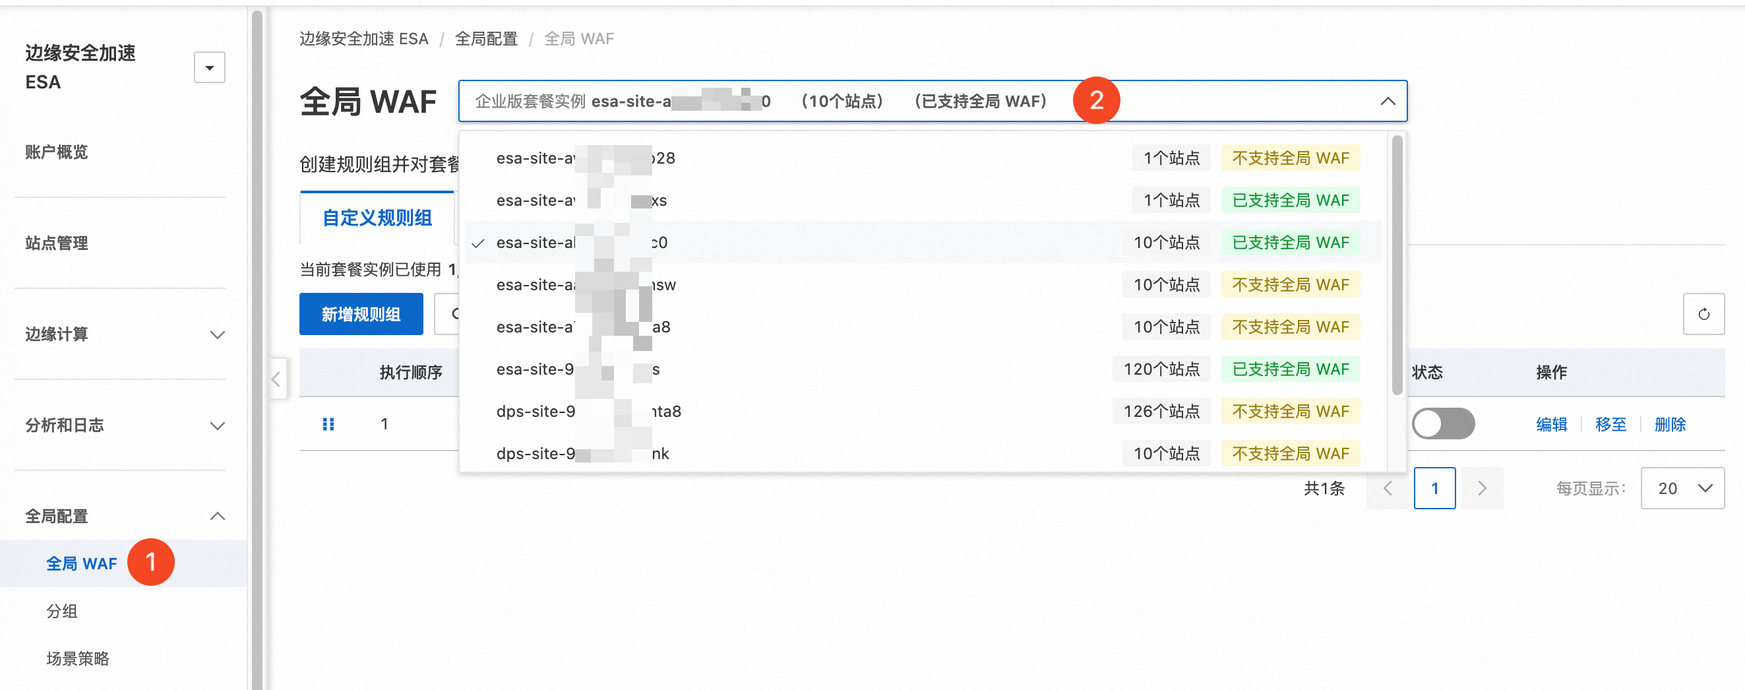Open the product switcher beside 边缘安全加速 ESA
This screenshot has width=1745, height=690.
click(x=209, y=68)
